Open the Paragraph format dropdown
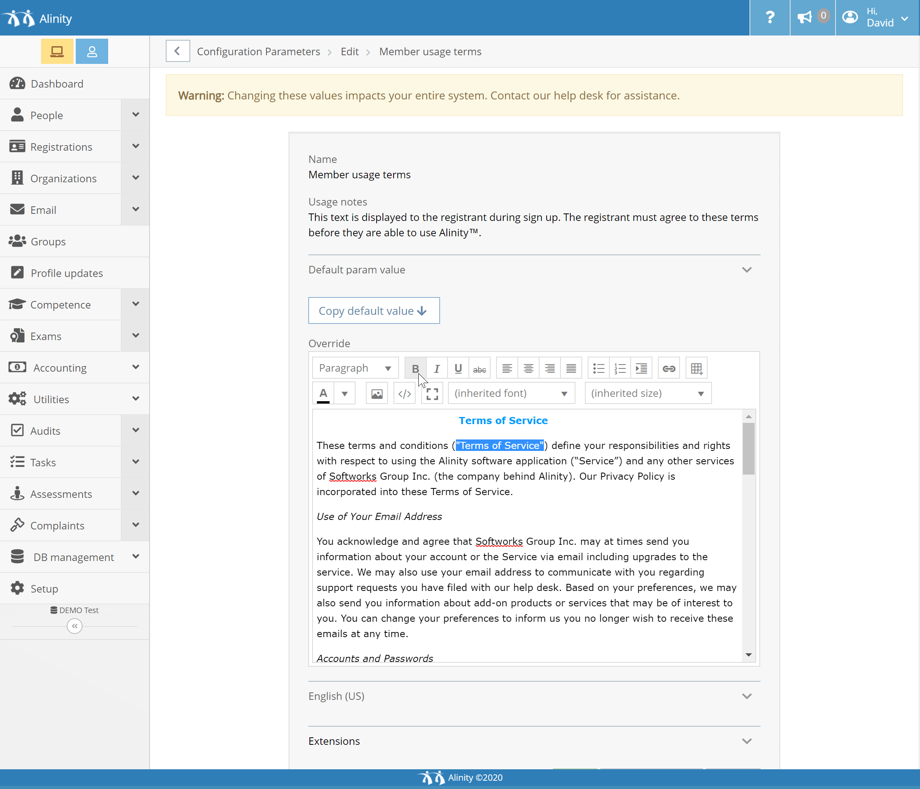Viewport: 920px width, 789px height. pos(355,368)
